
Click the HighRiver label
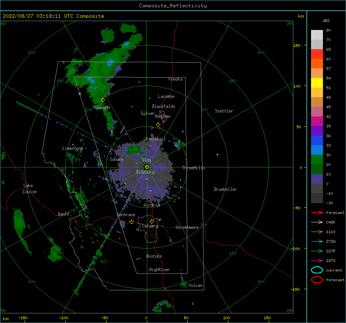tap(160, 270)
